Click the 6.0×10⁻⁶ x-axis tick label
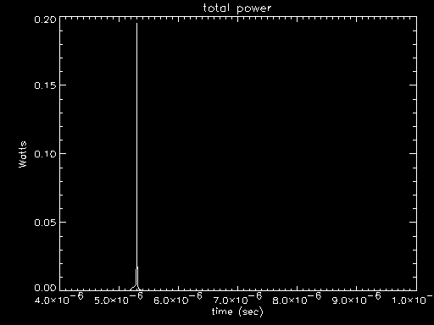This screenshot has height=325, width=434. pos(178,299)
